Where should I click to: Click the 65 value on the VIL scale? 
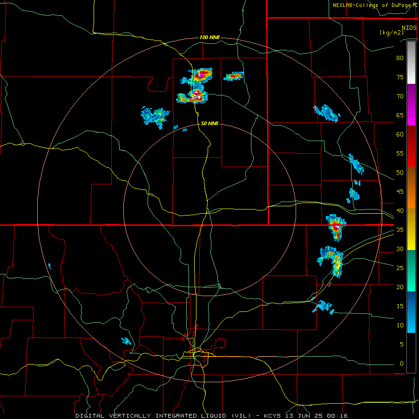pyautogui.click(x=400, y=115)
